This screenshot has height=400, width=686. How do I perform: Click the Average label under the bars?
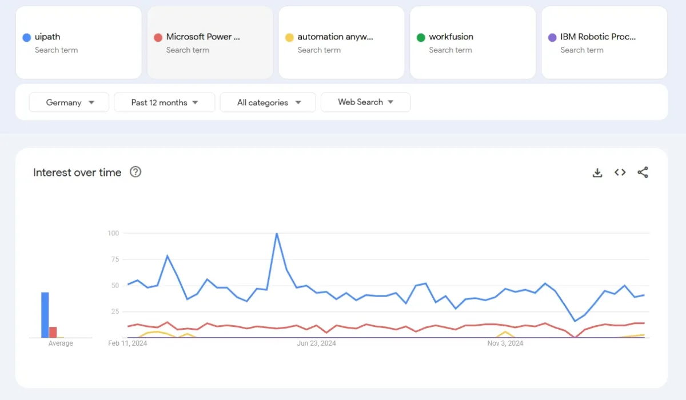(x=61, y=343)
